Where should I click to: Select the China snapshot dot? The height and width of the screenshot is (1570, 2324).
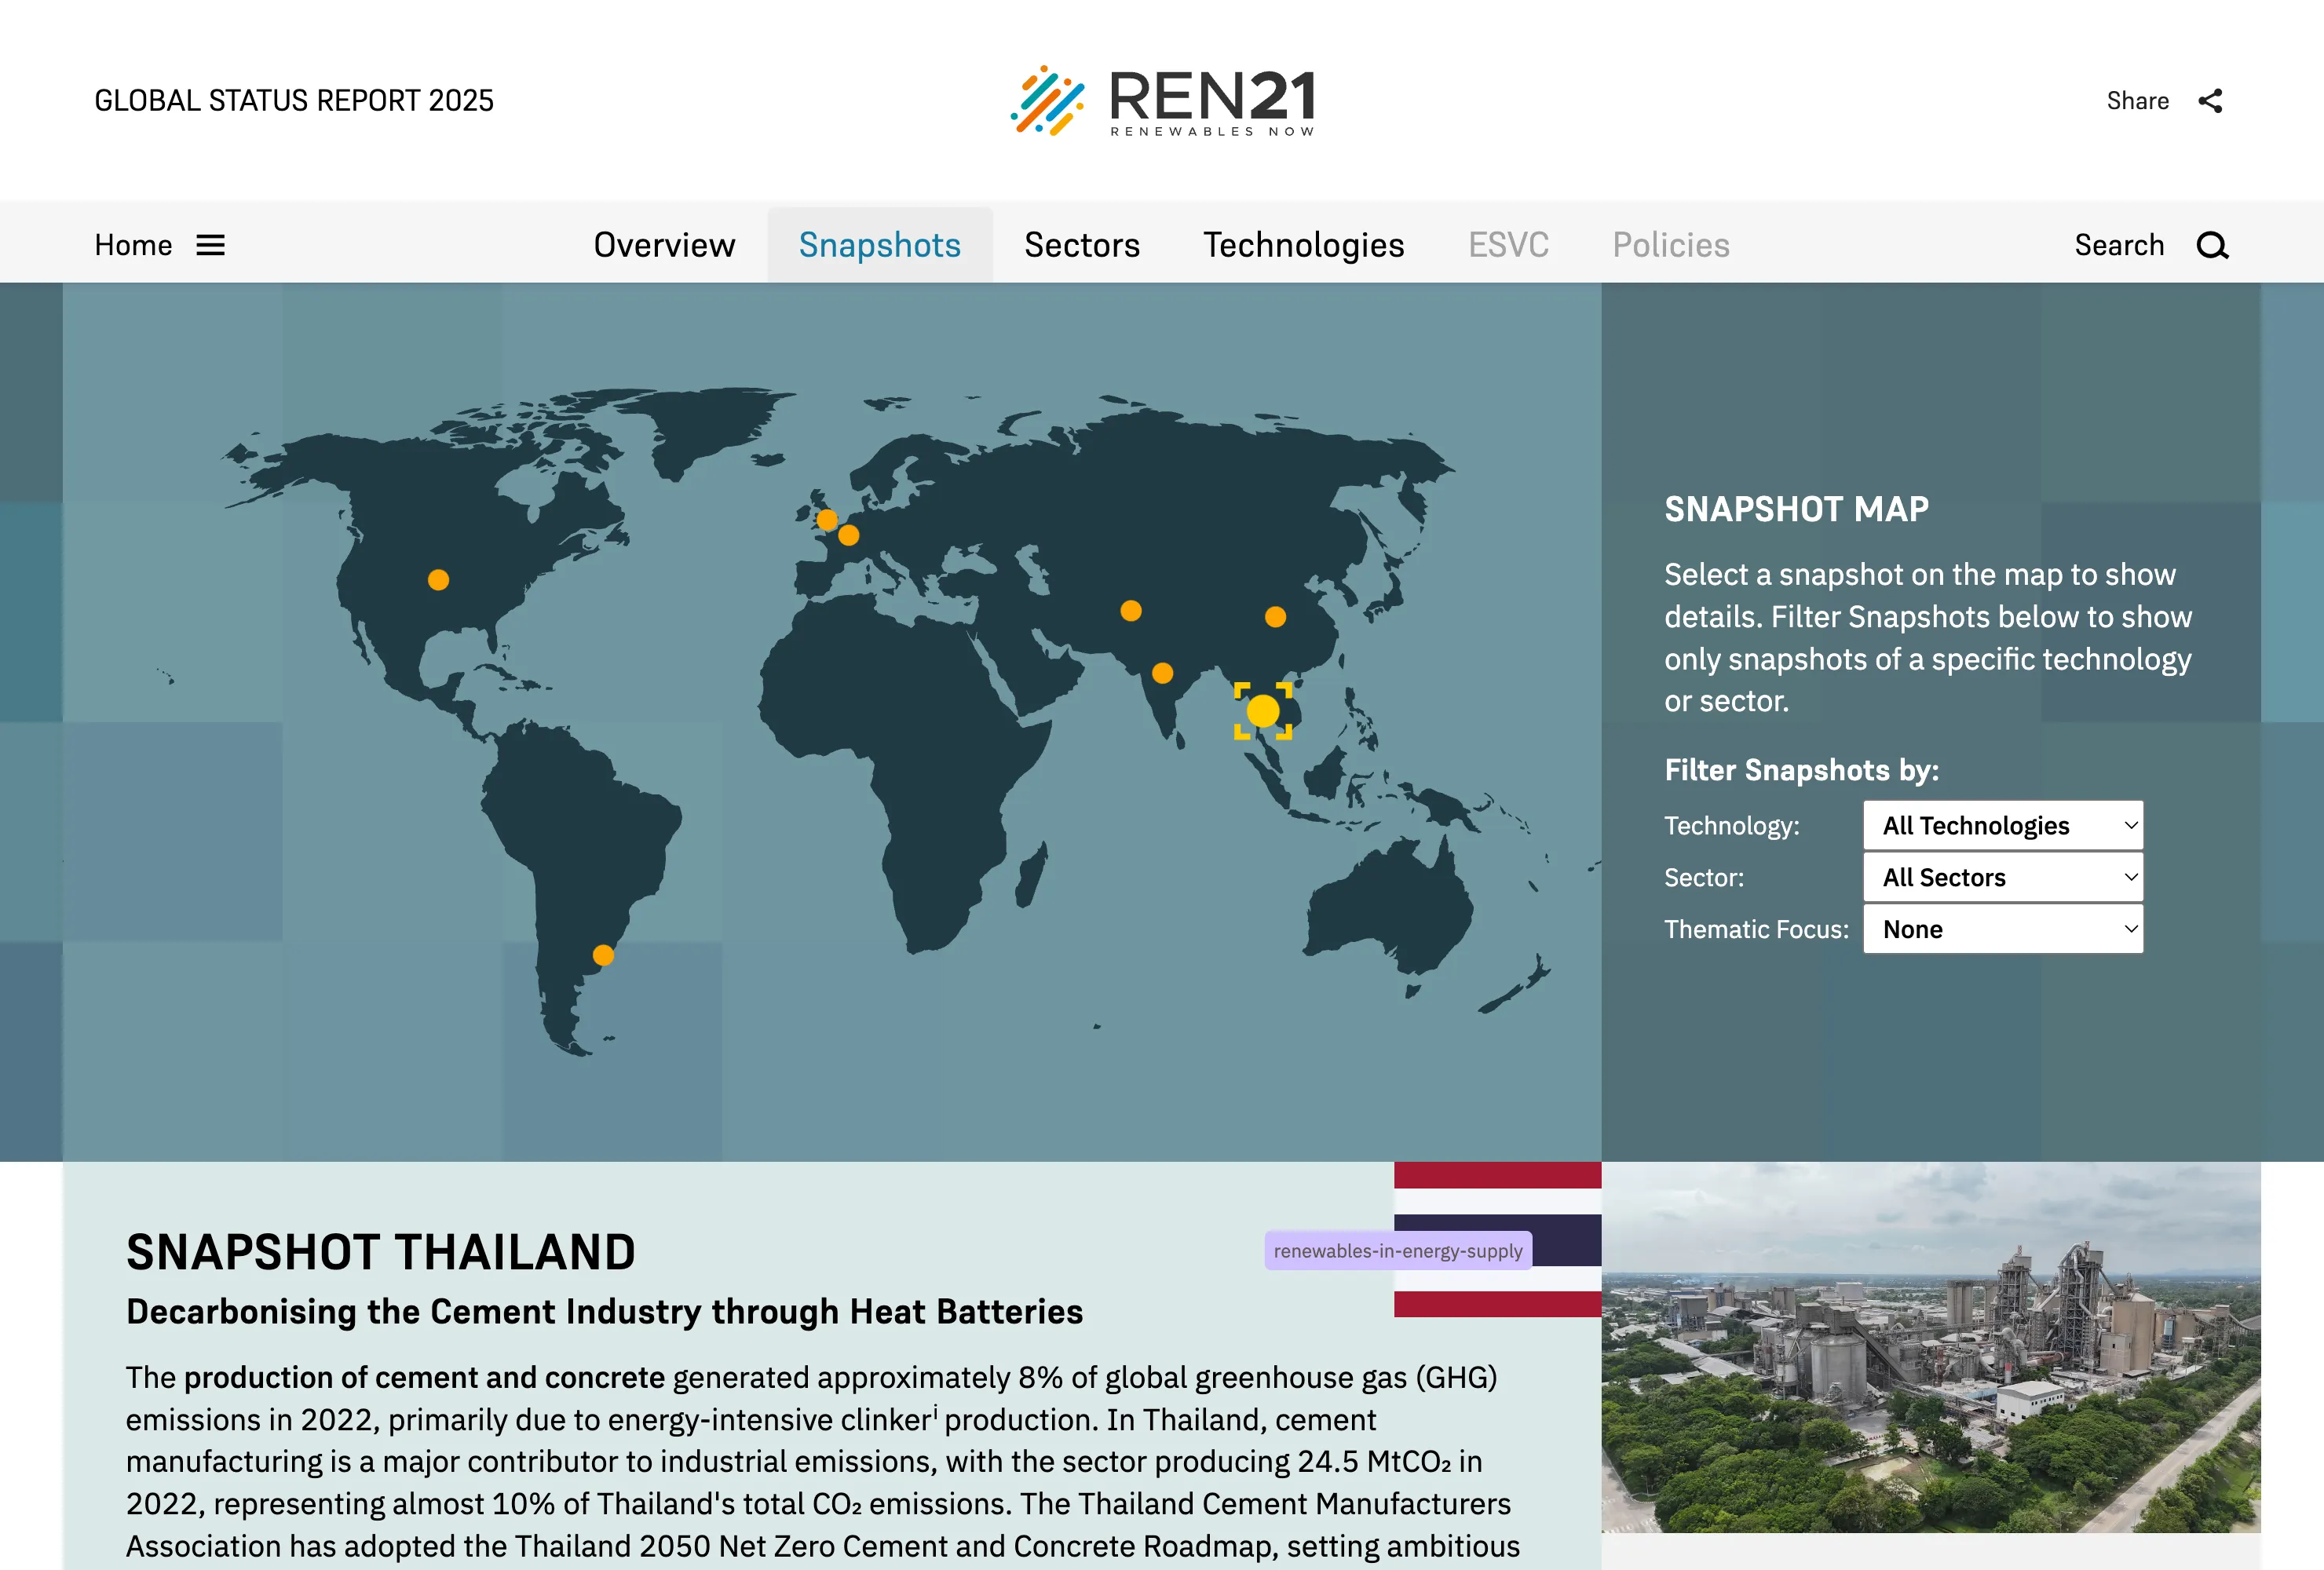point(1275,617)
